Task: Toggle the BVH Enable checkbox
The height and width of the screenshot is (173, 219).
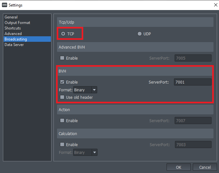Action: 62,82
